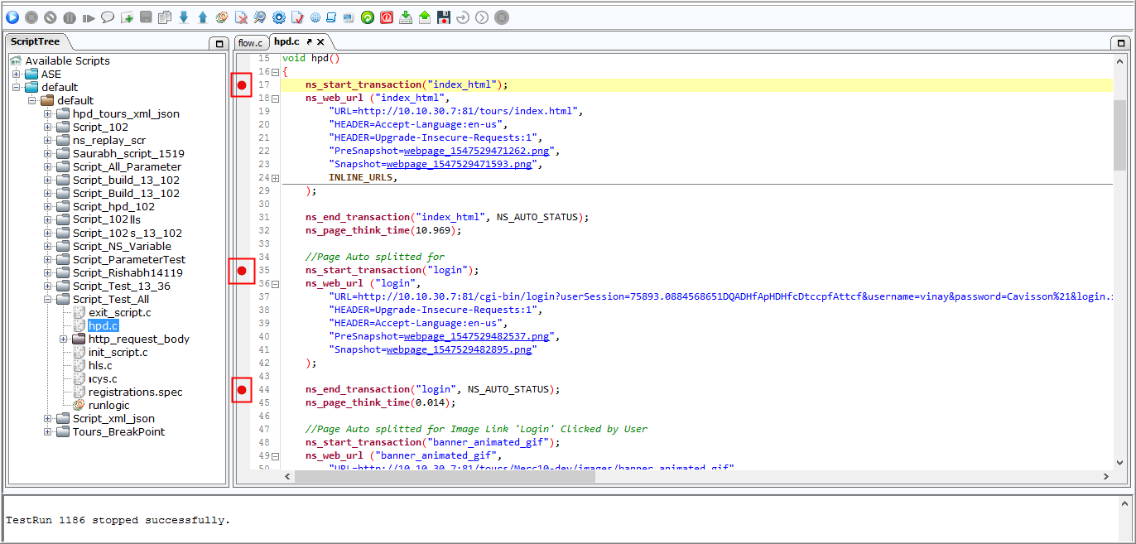1136x544 pixels.
Task: Click the magnifier search icon
Action: tap(260, 17)
